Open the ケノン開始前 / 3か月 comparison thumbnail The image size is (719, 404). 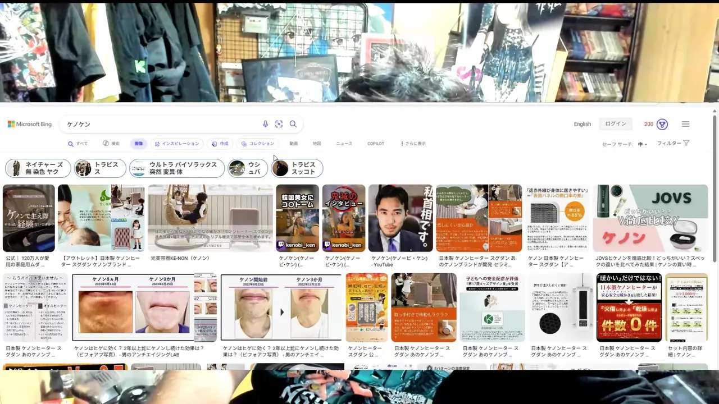tap(281, 307)
